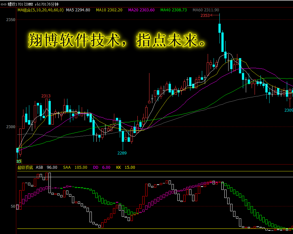Click the KK 15.00 value

coord(126,167)
